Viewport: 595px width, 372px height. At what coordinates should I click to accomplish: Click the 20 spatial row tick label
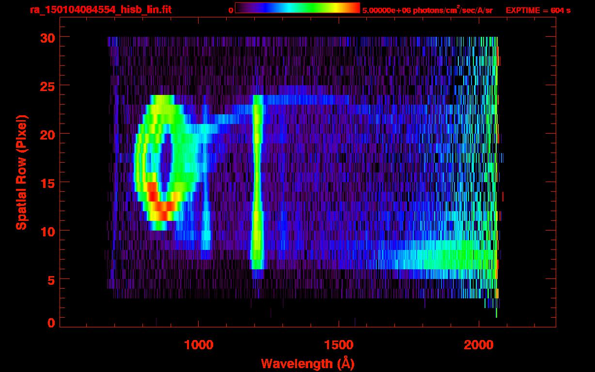47,134
